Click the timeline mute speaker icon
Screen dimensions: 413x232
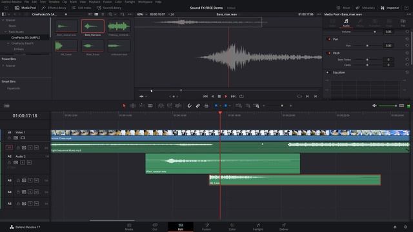click(x=374, y=106)
